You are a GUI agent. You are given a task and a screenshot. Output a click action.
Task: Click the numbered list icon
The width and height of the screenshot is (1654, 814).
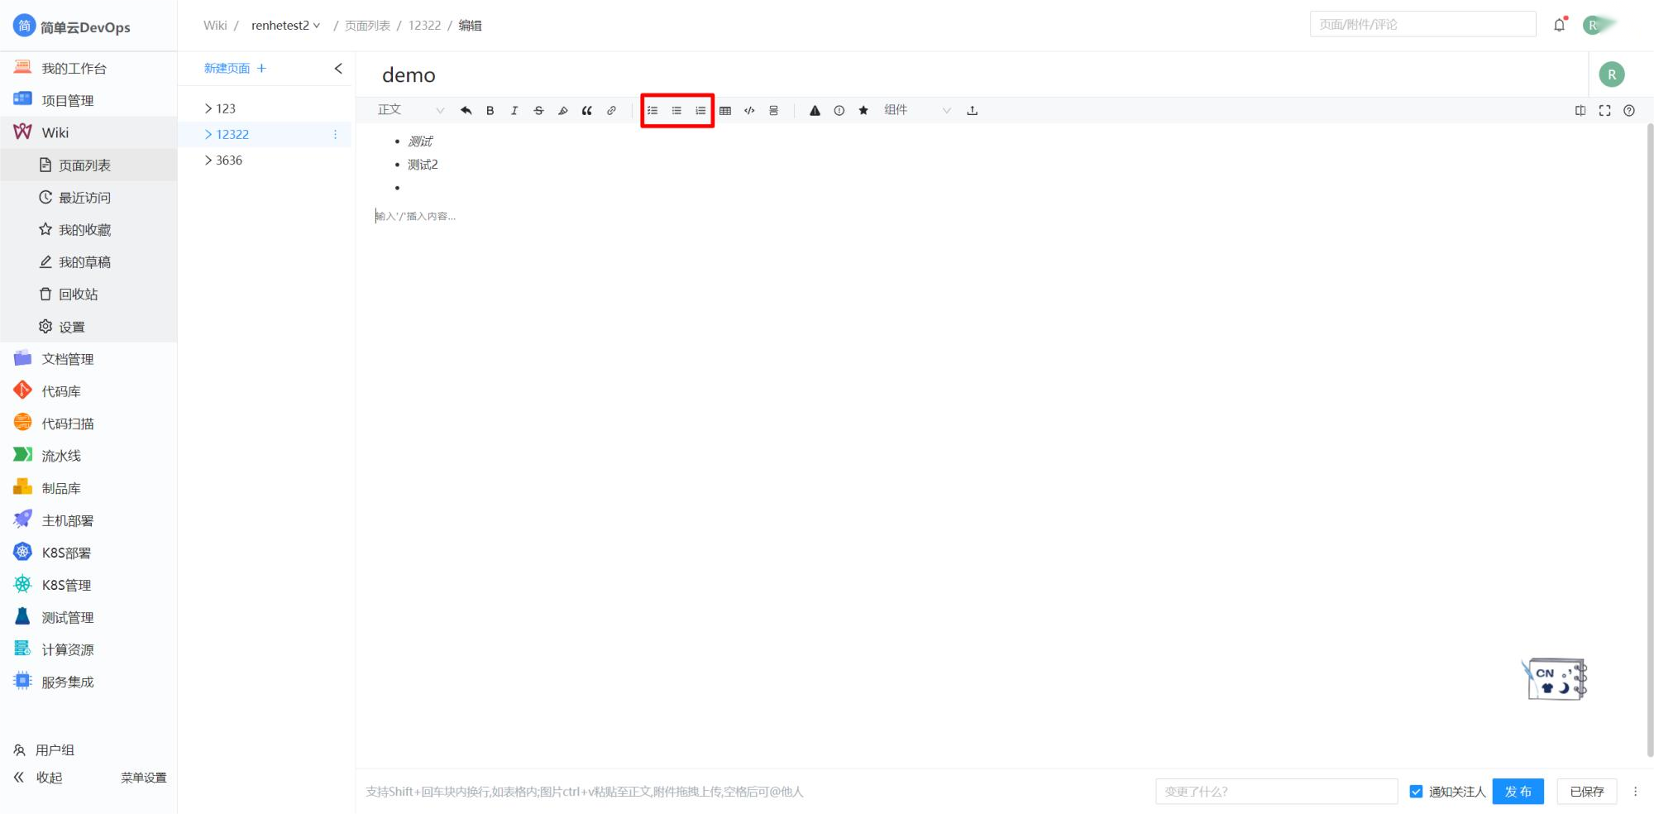coord(700,111)
